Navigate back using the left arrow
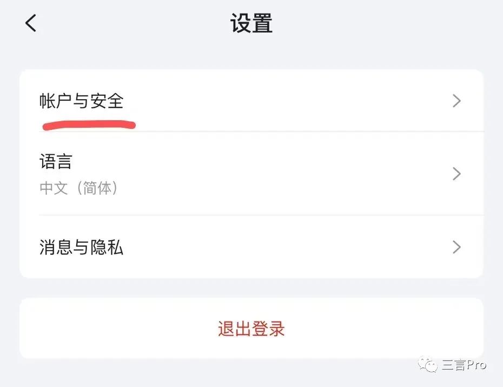 30,23
